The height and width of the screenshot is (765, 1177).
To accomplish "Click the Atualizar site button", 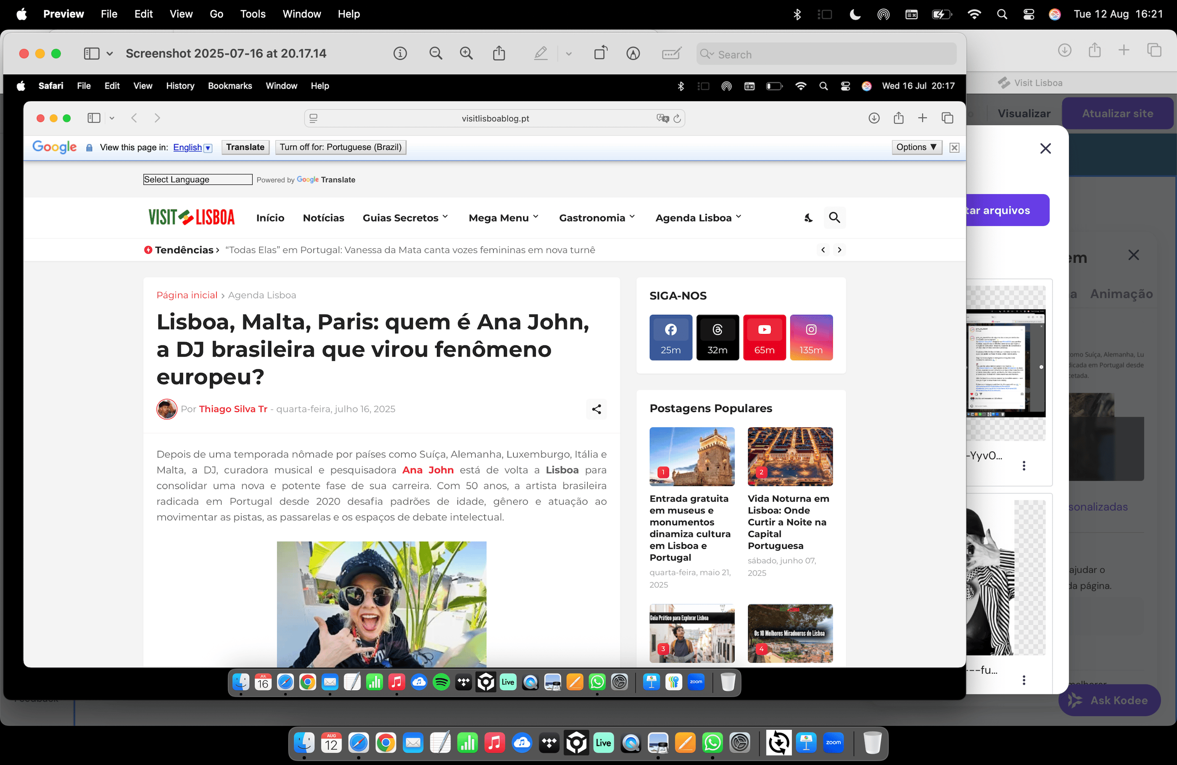I will [x=1116, y=113].
